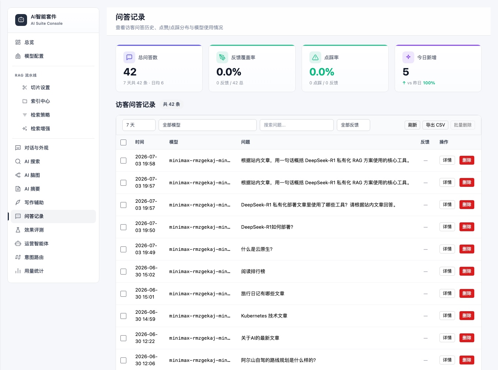Click the 0 反馈 / 42 总 text
This screenshot has width=498, height=370.
230,83
